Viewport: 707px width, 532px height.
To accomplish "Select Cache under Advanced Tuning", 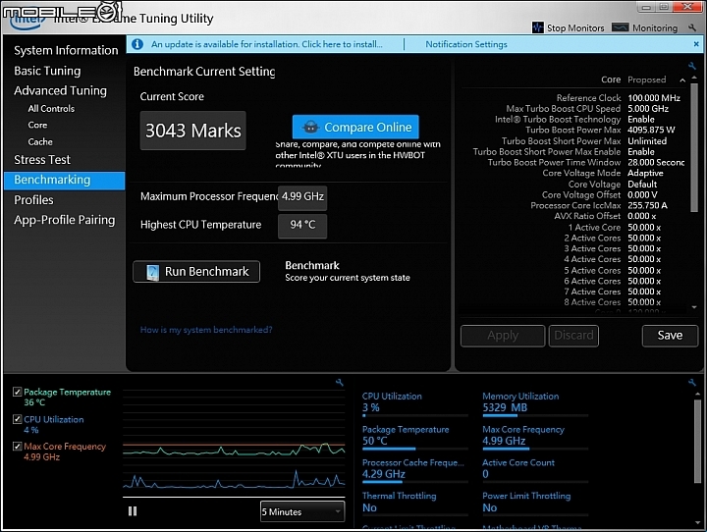I will pyautogui.click(x=40, y=141).
